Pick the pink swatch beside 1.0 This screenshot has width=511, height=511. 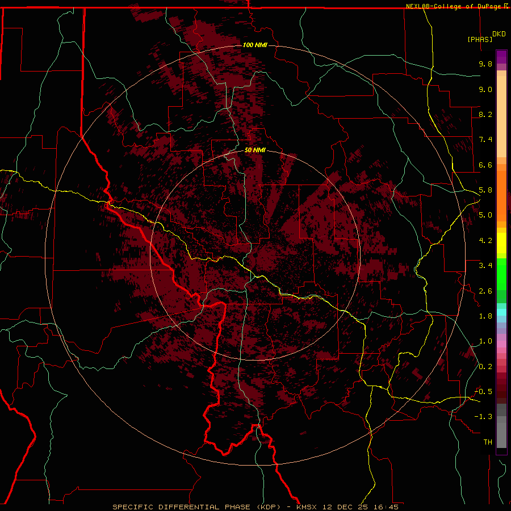coord(501,344)
